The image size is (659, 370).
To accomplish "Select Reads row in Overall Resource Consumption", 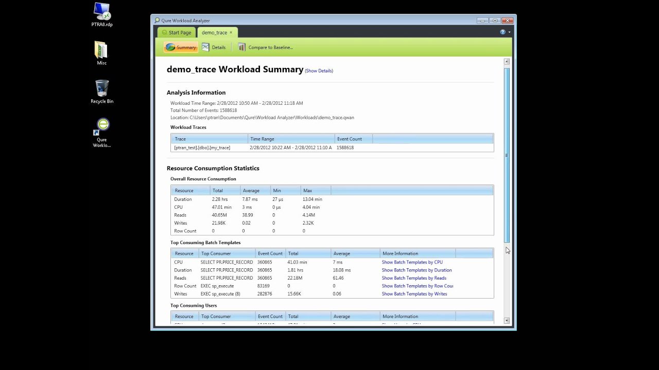I will 332,215.
